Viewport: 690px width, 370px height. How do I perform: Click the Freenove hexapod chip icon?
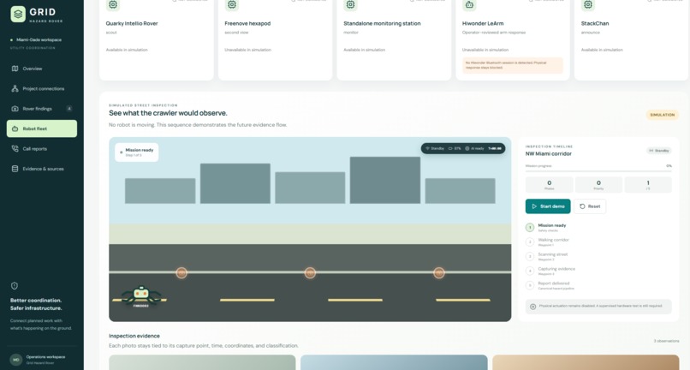point(232,4)
